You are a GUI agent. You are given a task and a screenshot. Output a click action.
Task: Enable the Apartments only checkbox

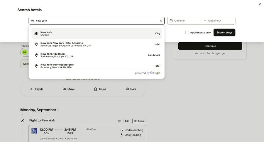pyautogui.click(x=187, y=33)
